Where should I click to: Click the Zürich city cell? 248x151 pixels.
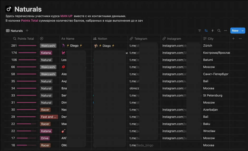click(x=208, y=46)
